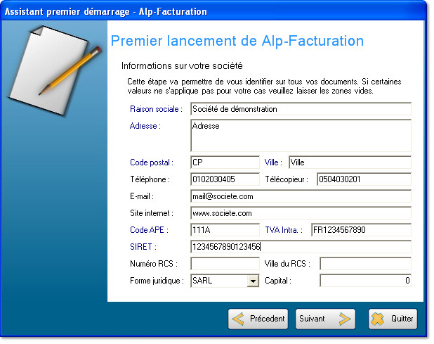Click into the Raison sociale field
The image size is (434, 344).
[300, 109]
